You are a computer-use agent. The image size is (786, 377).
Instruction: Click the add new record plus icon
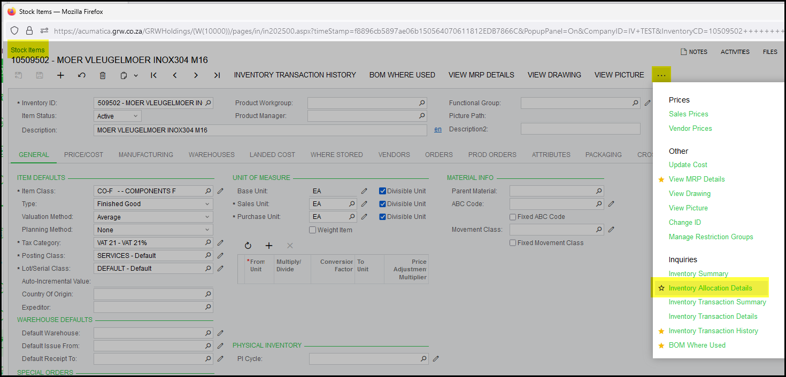click(60, 75)
